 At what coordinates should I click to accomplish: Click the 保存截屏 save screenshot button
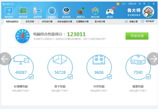point(148,22)
